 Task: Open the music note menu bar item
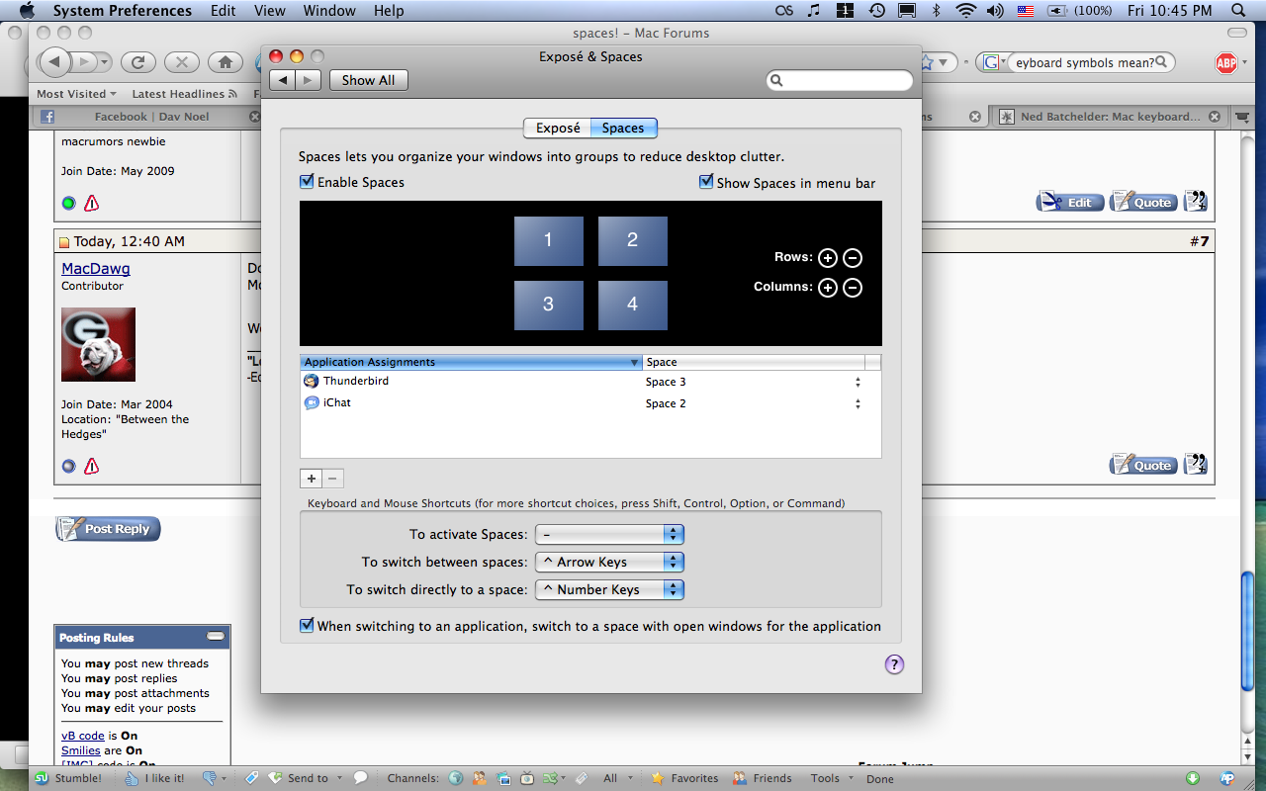[814, 11]
